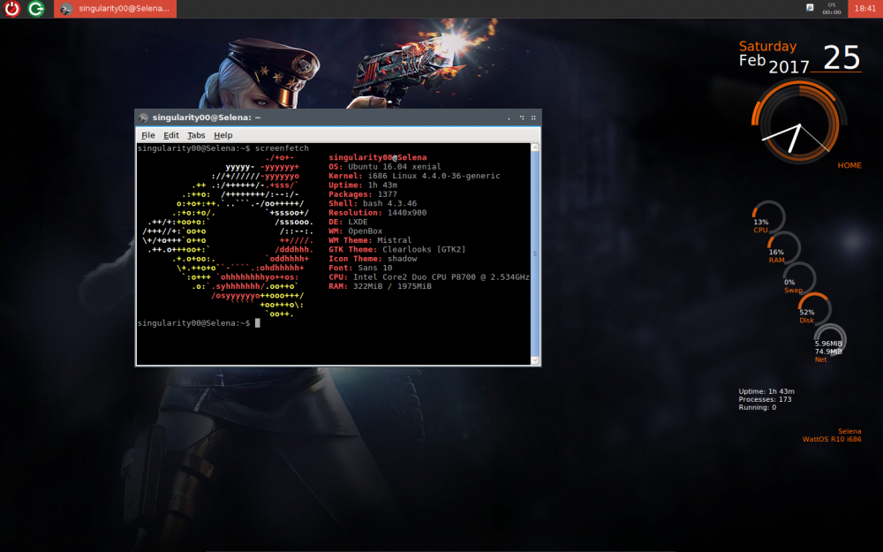Click the 'GTK Theme: Clearlooks [GTK2]' line

tap(397, 250)
